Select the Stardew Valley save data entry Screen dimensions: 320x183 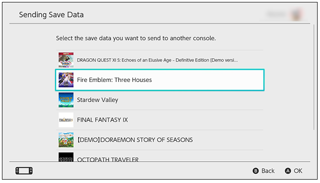pos(160,100)
